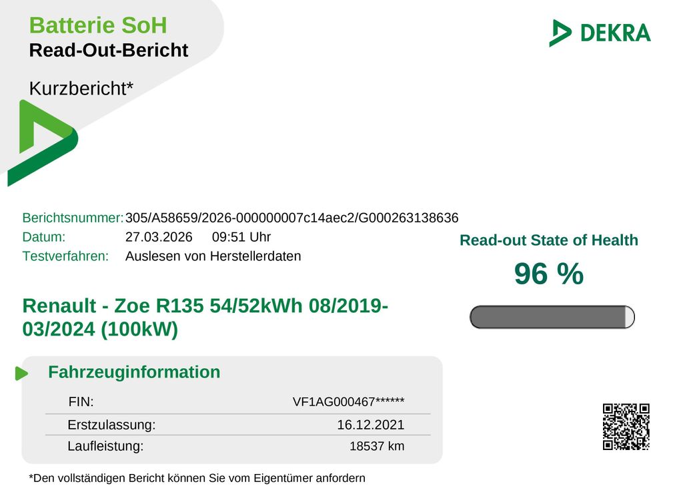Click the footnote about the full report

click(x=197, y=478)
